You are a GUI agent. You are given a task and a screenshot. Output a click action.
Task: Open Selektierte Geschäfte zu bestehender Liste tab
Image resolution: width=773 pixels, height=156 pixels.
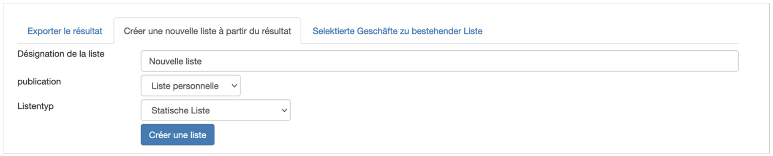coord(397,31)
